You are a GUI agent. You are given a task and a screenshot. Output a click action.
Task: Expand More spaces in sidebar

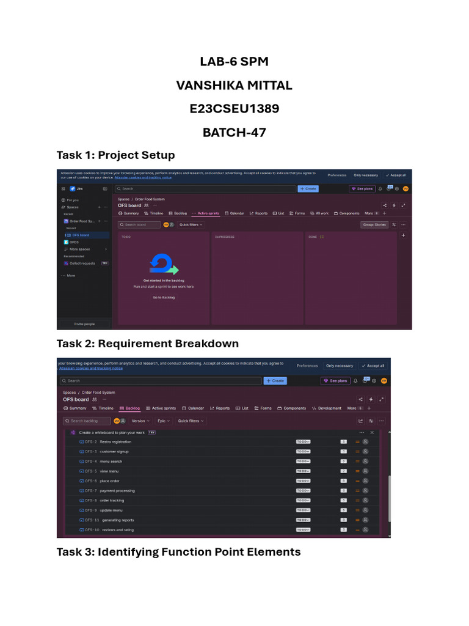(85, 249)
